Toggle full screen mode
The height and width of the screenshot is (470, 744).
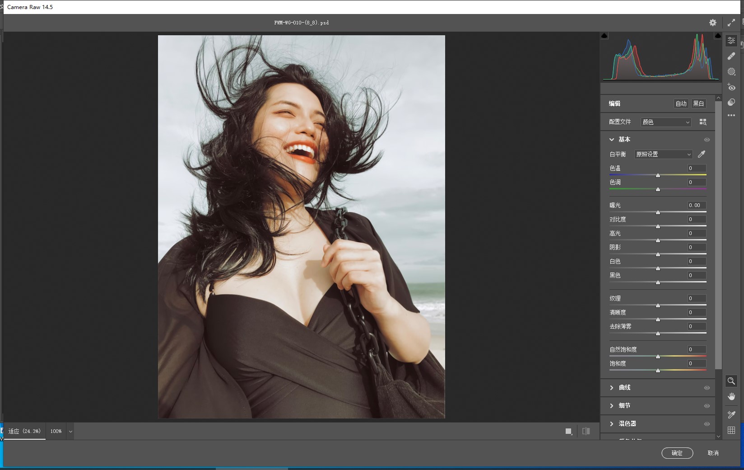[731, 23]
